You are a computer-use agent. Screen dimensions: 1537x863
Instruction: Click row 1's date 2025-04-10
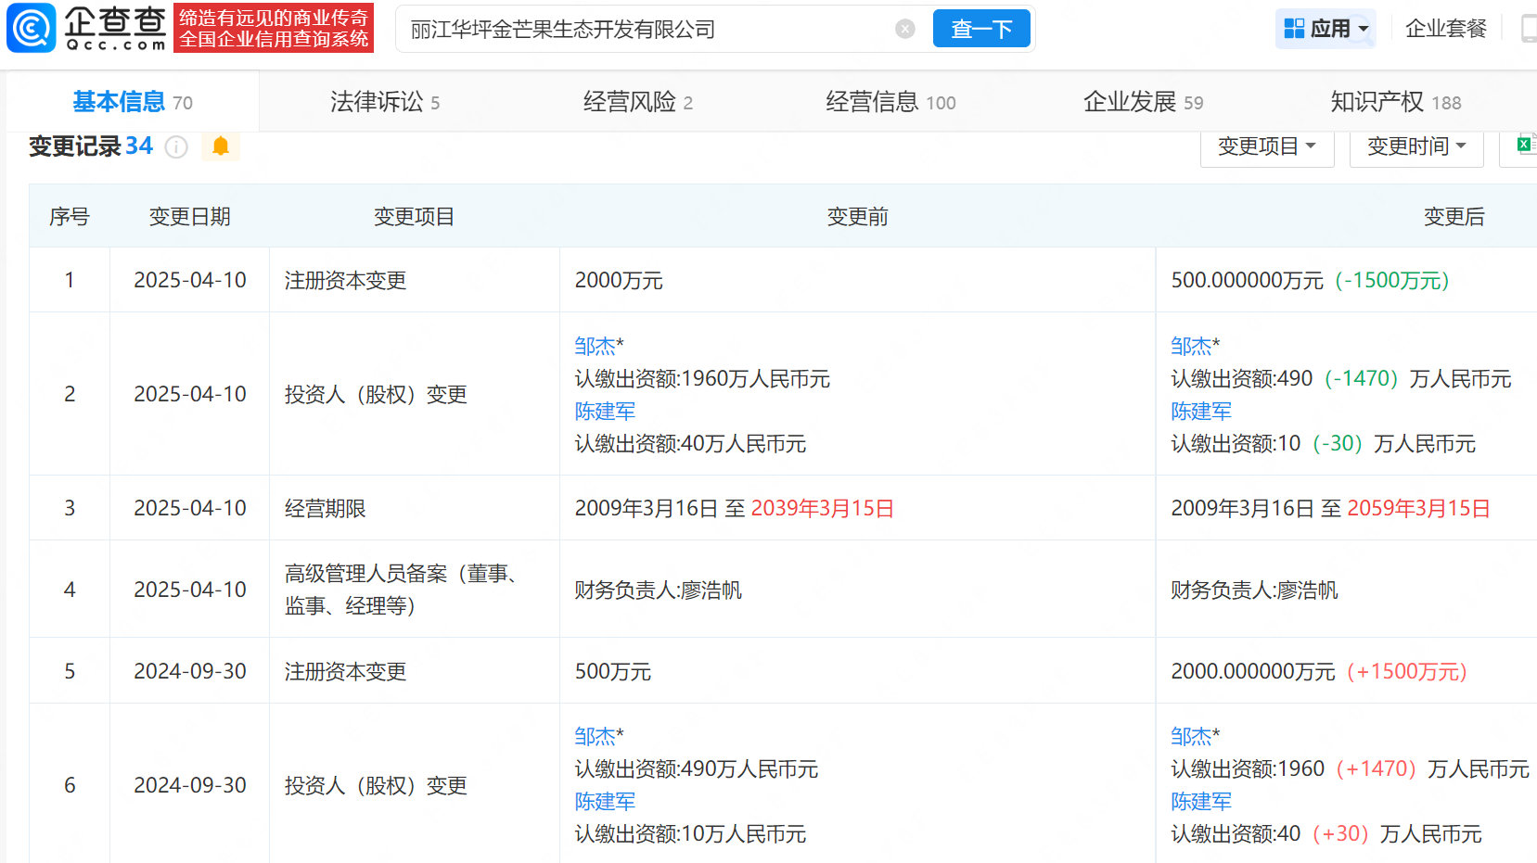click(190, 280)
